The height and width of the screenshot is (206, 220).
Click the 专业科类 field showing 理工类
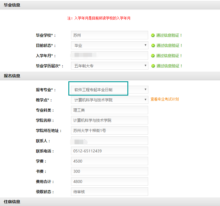[x=109, y=110]
